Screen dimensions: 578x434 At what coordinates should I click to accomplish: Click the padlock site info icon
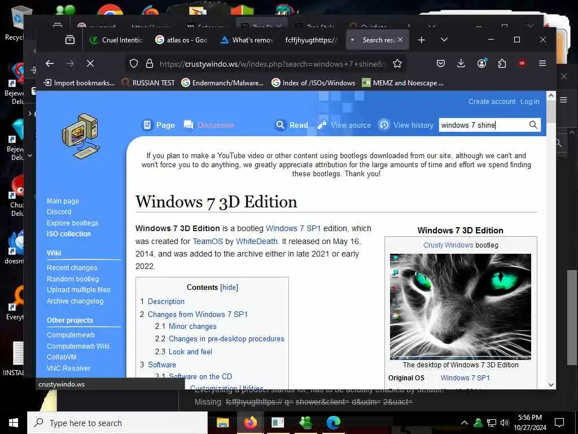[149, 63]
